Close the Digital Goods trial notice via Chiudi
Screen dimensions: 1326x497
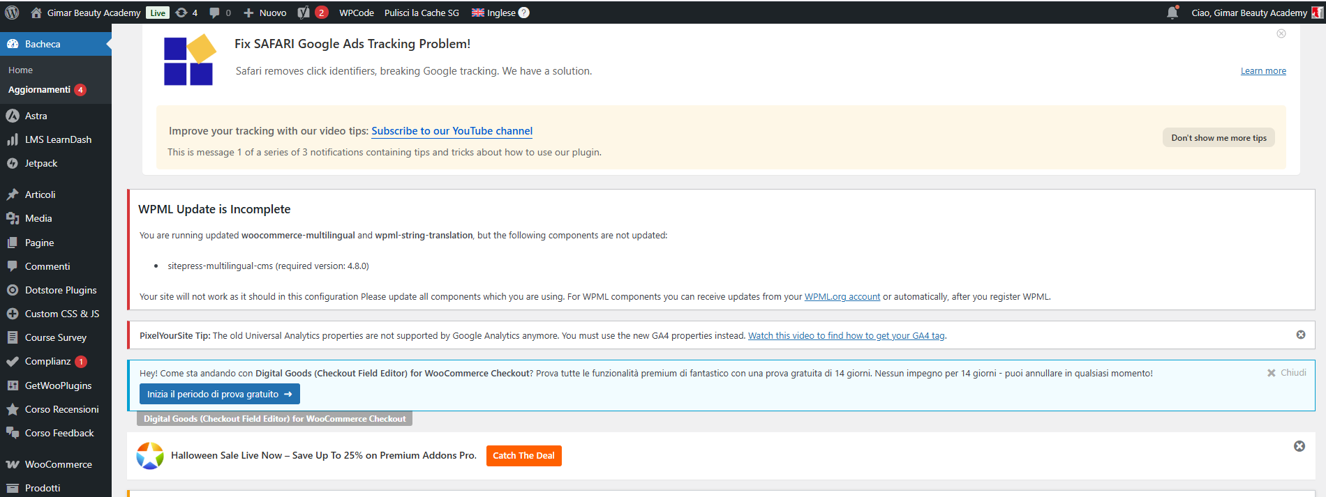click(1286, 373)
